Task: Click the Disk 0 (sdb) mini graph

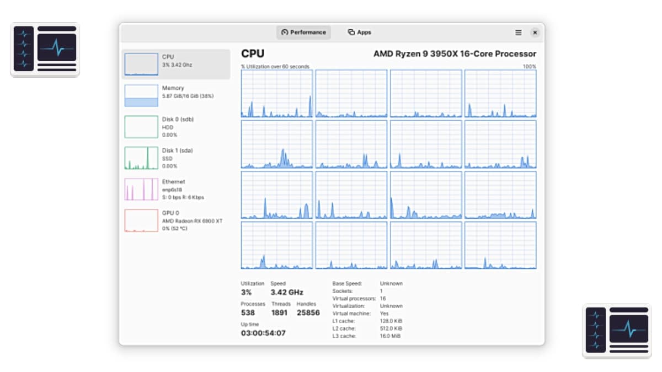Action: tap(141, 127)
